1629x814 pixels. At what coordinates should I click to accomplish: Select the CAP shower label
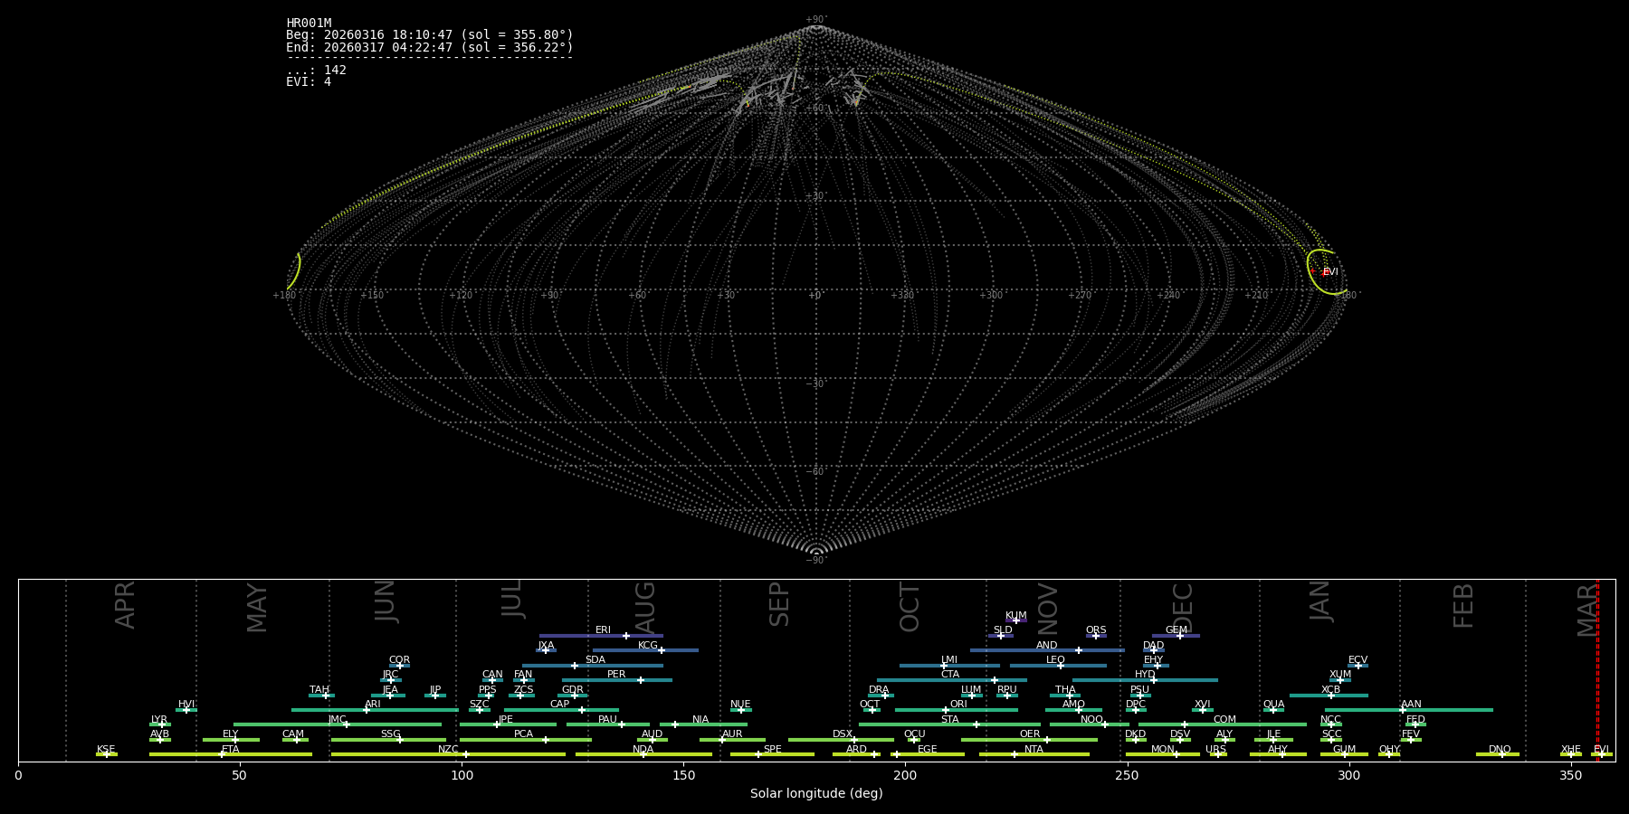pos(560,705)
